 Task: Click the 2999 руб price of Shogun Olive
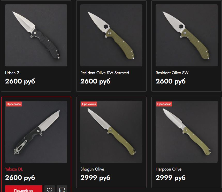click(x=95, y=178)
